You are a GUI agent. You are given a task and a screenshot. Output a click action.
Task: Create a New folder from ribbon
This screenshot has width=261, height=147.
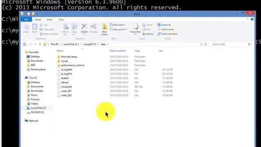pyautogui.click(x=104, y=29)
